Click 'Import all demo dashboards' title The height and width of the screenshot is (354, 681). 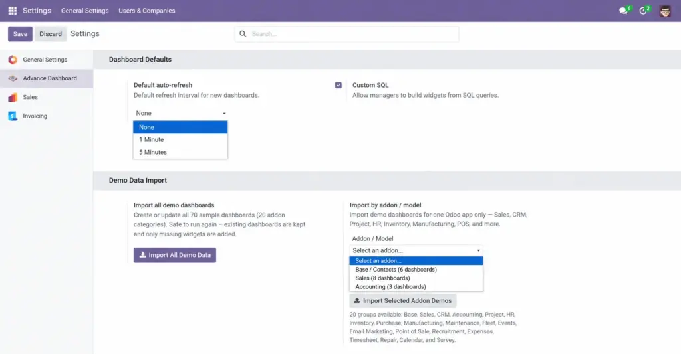[x=174, y=205]
